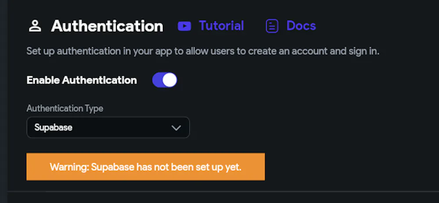Click the Docs document icon
This screenshot has height=203, width=439.
272,26
